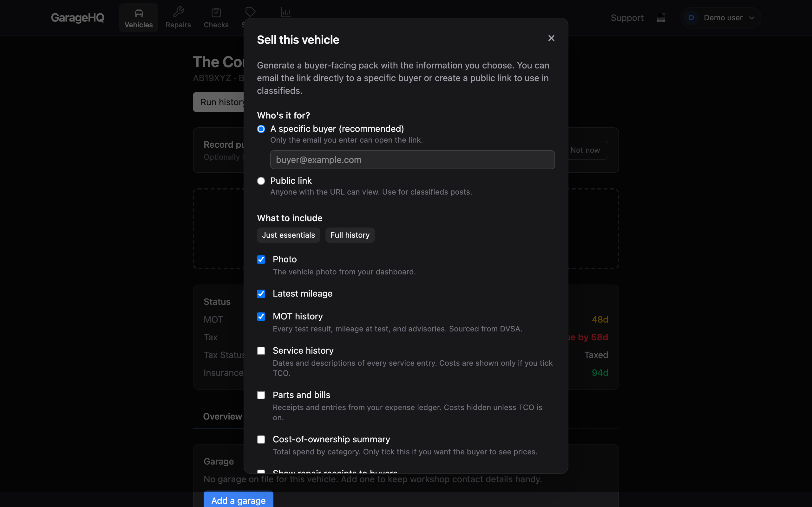Open the Checks clipboard icon

point(216,13)
